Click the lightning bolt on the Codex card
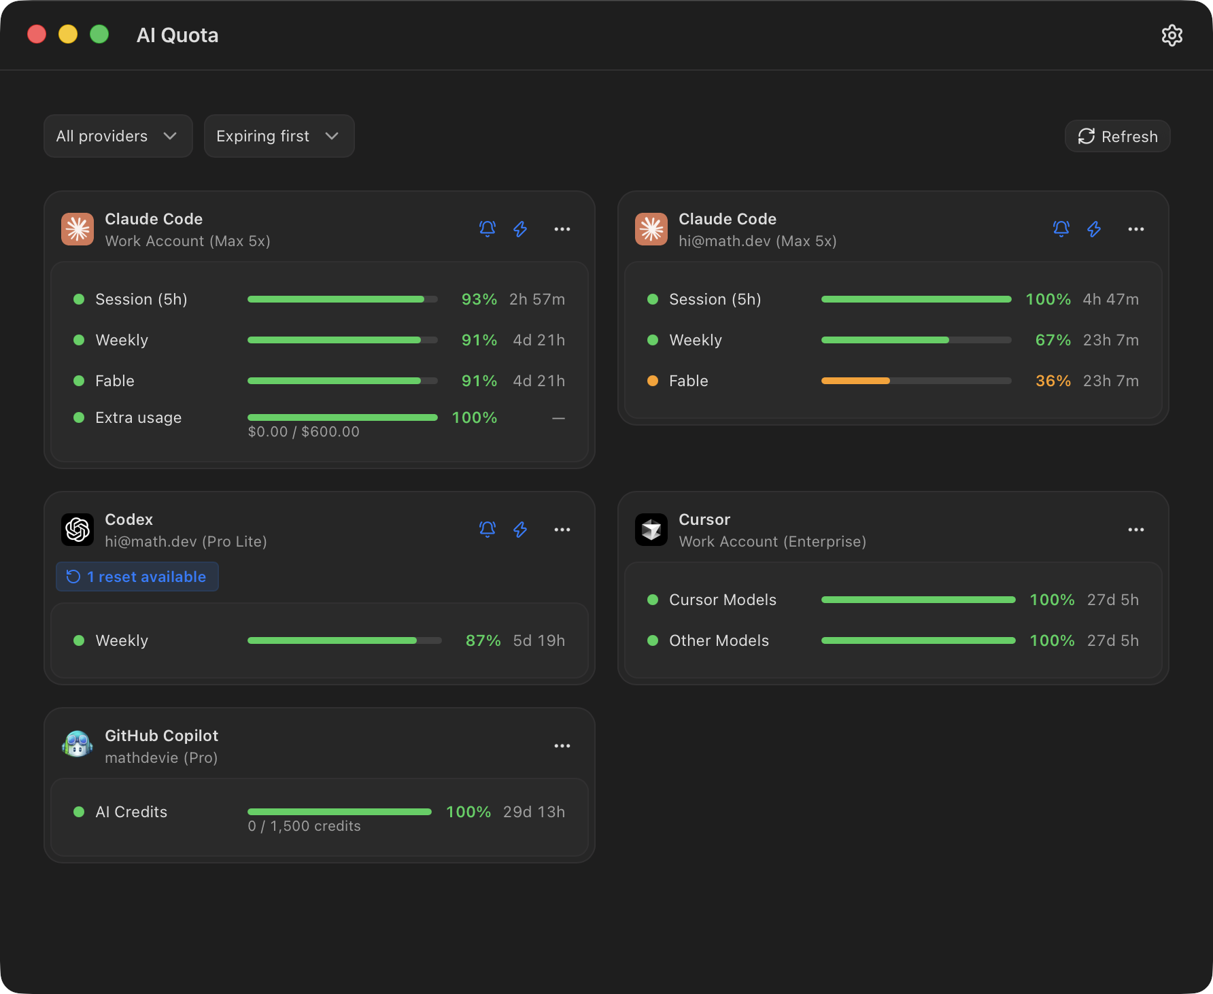The width and height of the screenshot is (1213, 994). [x=520, y=529]
